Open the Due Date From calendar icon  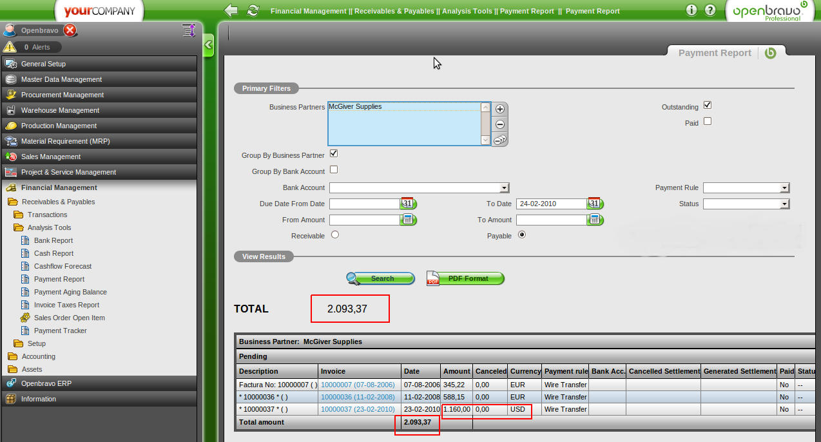[x=408, y=204]
